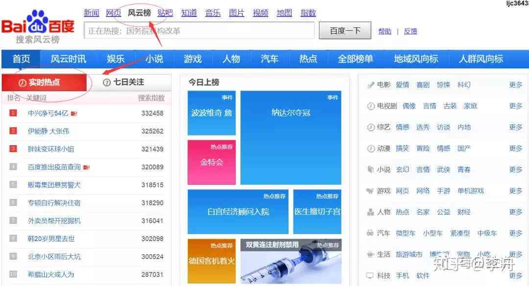Open hot keyword 北京小区雨后大坑
The image size is (529, 286).
click(54, 256)
